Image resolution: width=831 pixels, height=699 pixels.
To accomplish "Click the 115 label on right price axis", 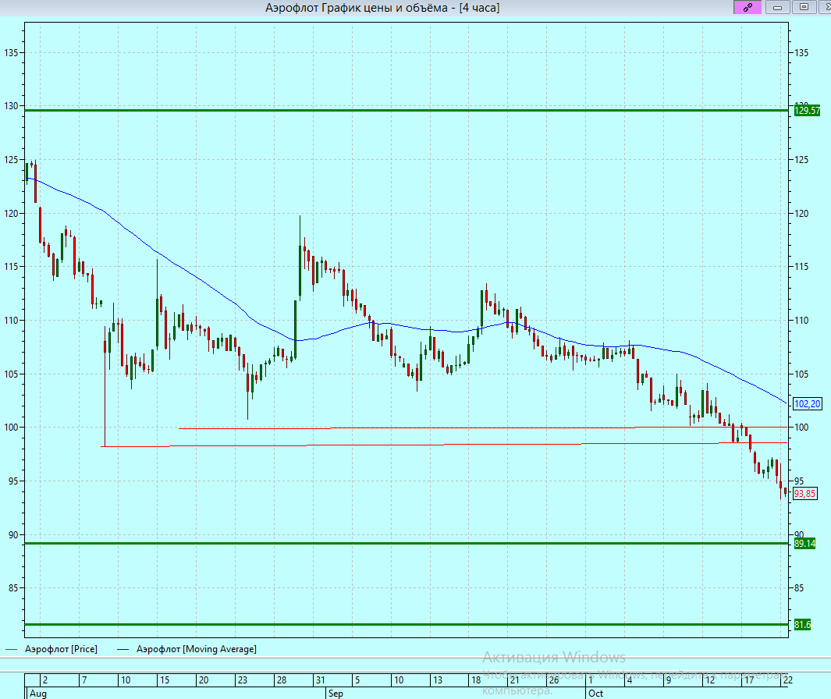I will click(x=801, y=267).
